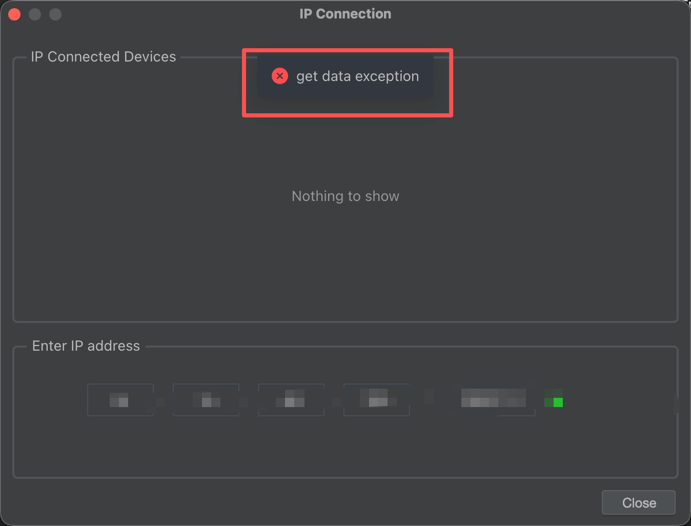Click the "Nothing to show" placeholder text
Viewport: 691px width, 526px height.
click(345, 196)
